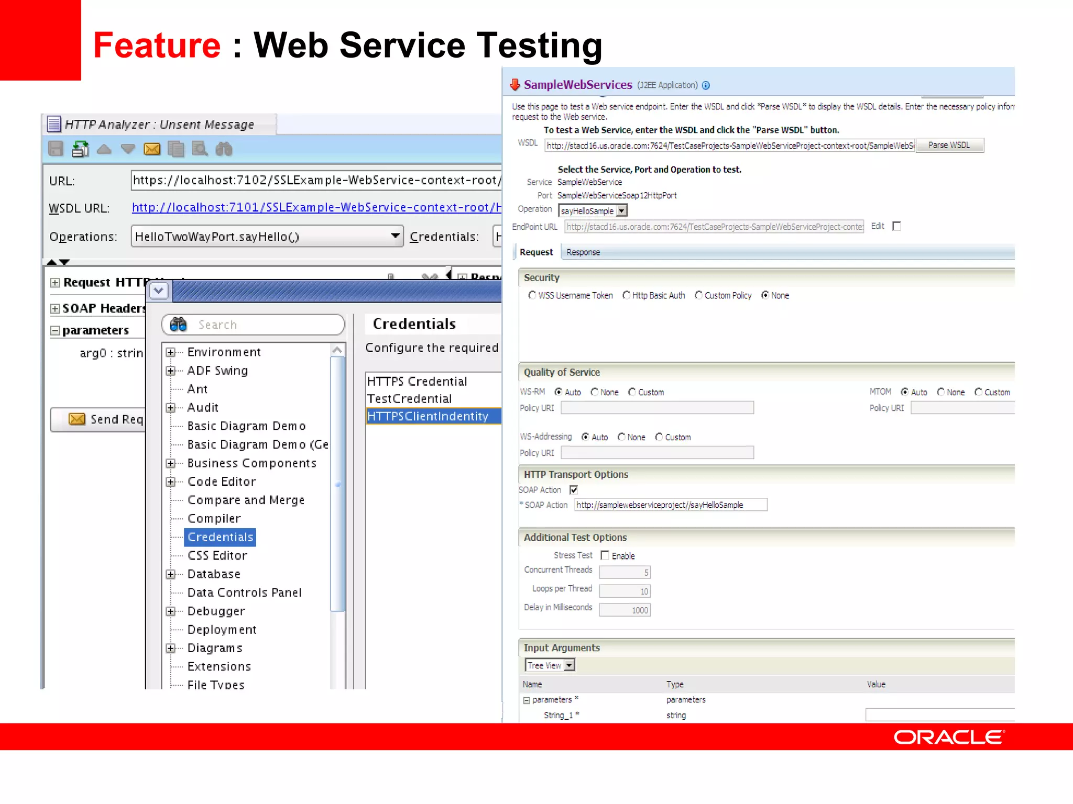1073x804 pixels.
Task: Click the String_1 value input field
Action: coord(940,714)
